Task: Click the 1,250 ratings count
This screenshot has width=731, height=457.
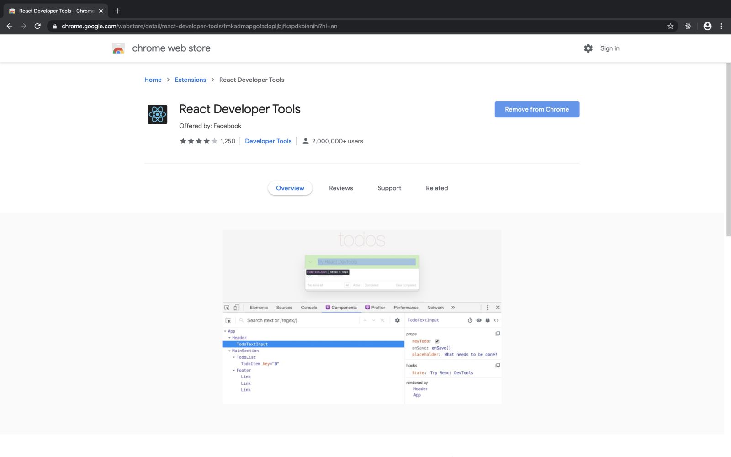Action: (x=228, y=141)
